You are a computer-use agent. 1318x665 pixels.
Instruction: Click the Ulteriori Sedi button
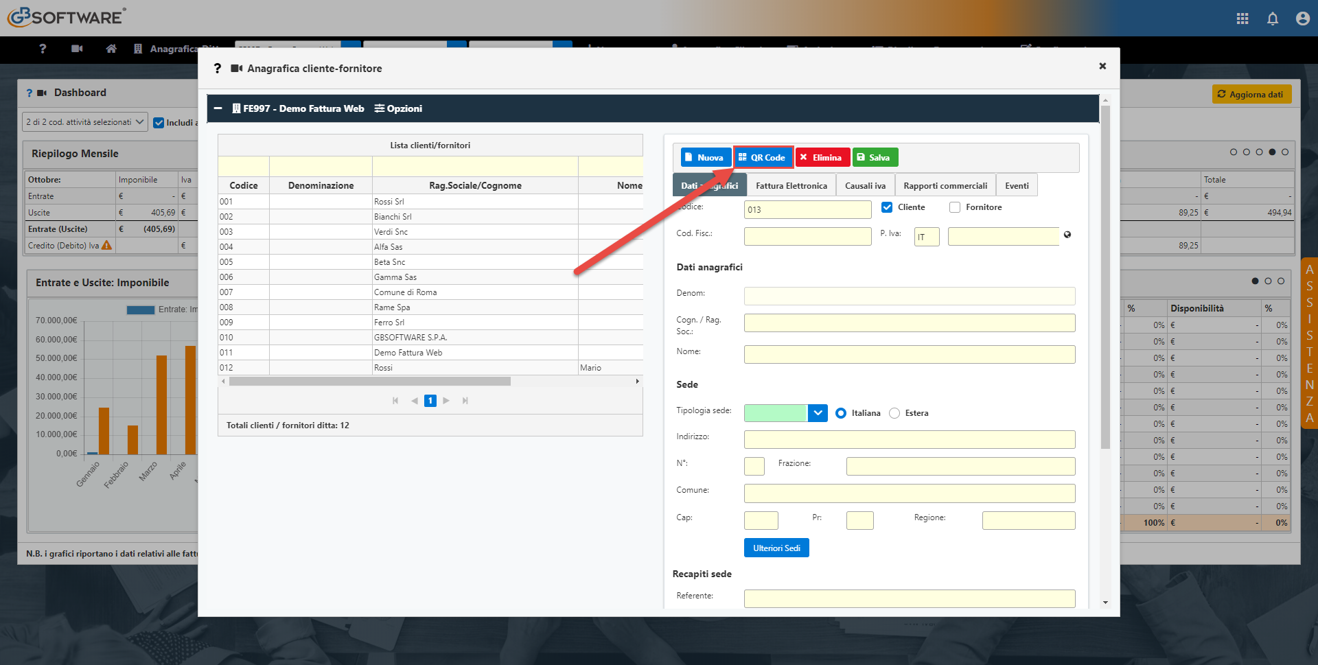[x=776, y=548]
